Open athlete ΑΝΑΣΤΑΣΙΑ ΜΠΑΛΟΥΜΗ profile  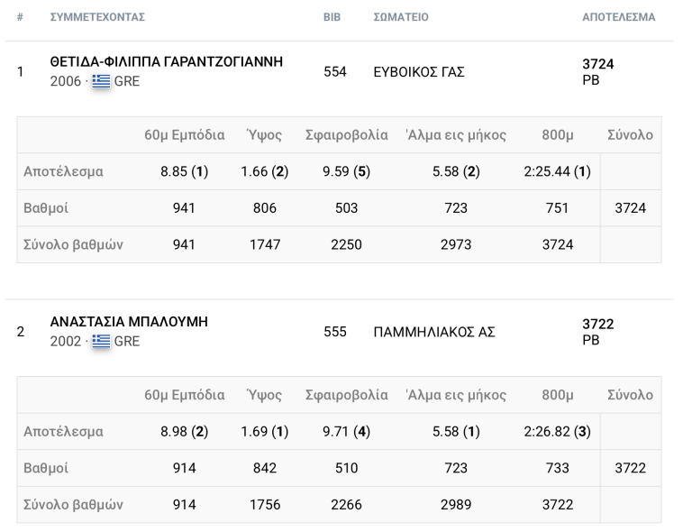click(129, 322)
